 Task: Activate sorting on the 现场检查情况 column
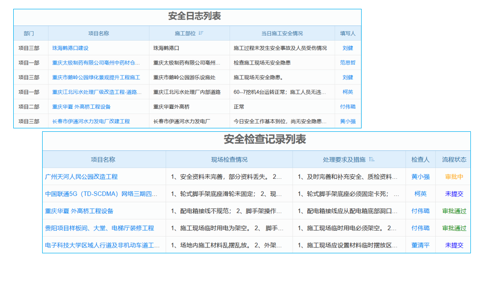tap(229, 159)
